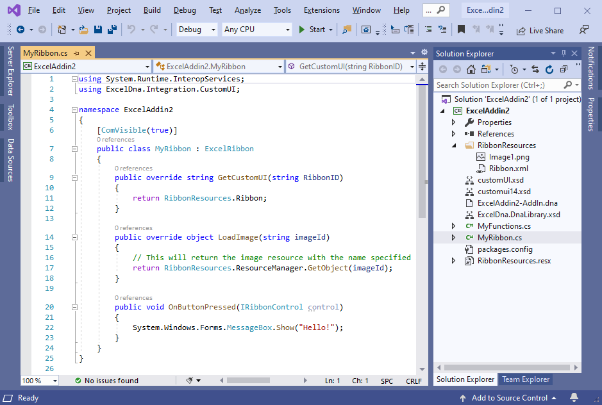Click the Redo arrow icon
The height and width of the screenshot is (405, 602).
[155, 29]
